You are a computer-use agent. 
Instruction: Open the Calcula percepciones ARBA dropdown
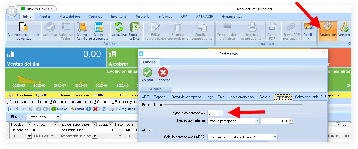(275, 137)
